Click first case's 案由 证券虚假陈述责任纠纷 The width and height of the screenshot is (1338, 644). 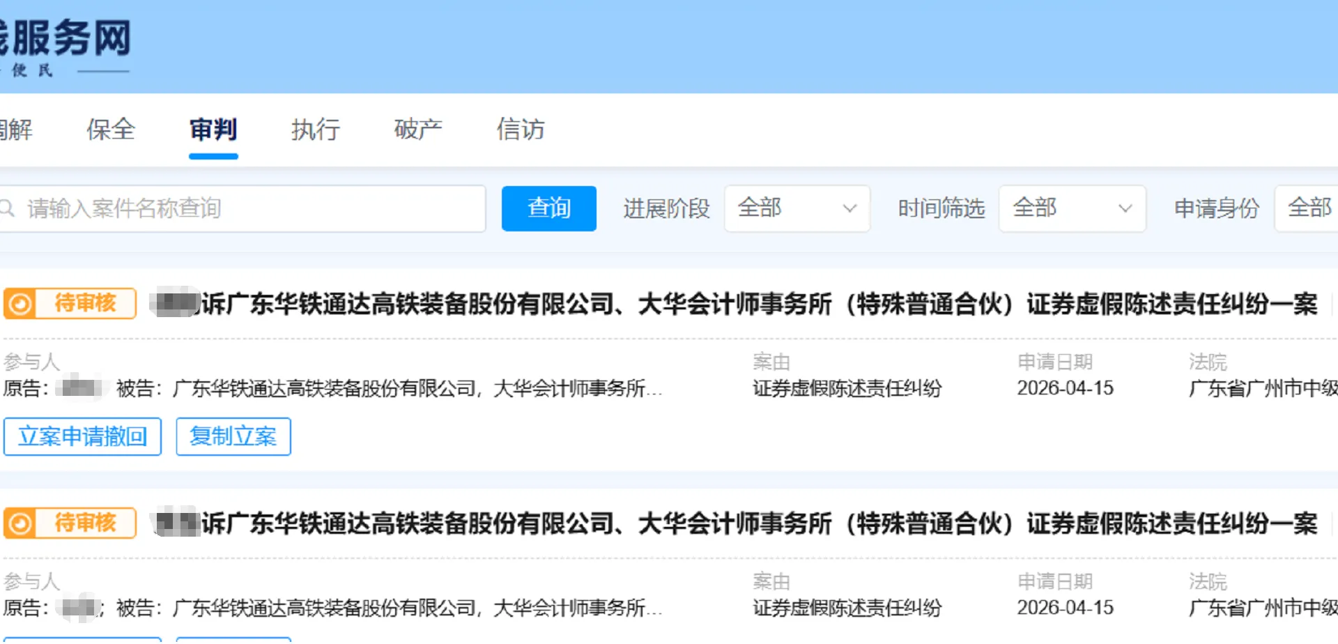(x=847, y=388)
